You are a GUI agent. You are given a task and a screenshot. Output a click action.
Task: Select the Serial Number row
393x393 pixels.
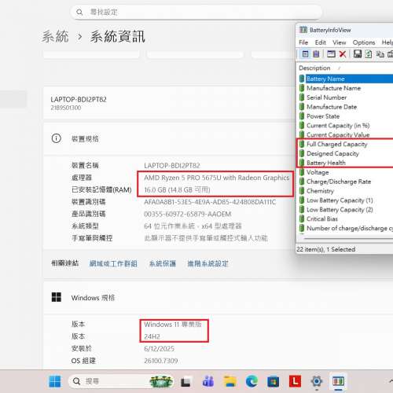[x=346, y=97]
